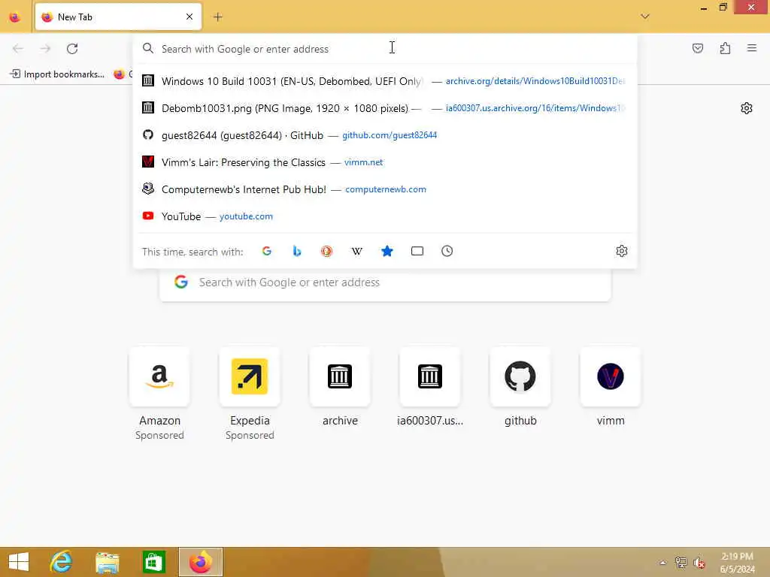The height and width of the screenshot is (577, 770).
Task: Open Debomb10031.png suggestion
Action: 385,108
